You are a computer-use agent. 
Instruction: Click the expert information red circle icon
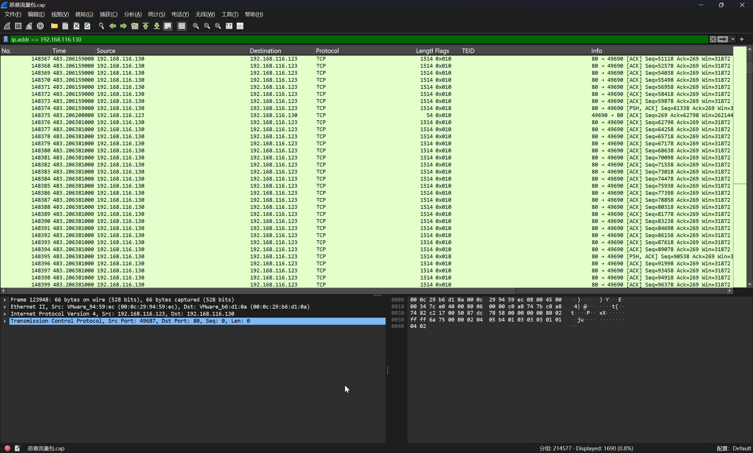[8, 448]
